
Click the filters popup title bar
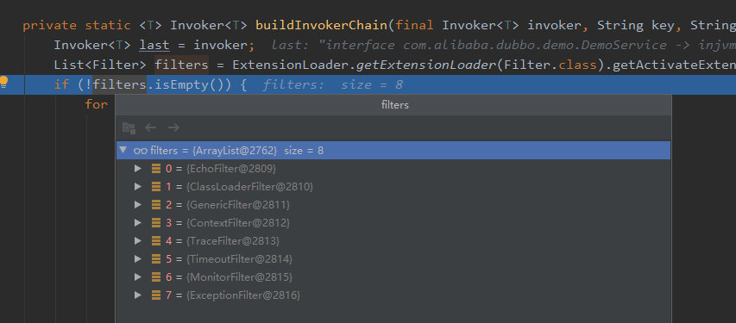point(393,105)
